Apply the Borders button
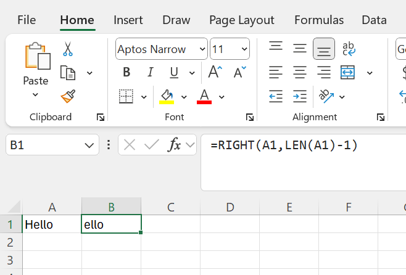Screen dimensions: 406x275 click(126, 96)
